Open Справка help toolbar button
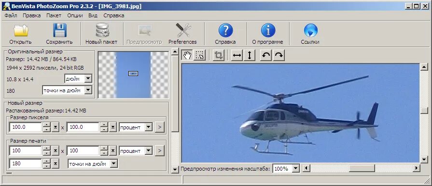The height and width of the screenshot is (186, 432). click(x=225, y=34)
